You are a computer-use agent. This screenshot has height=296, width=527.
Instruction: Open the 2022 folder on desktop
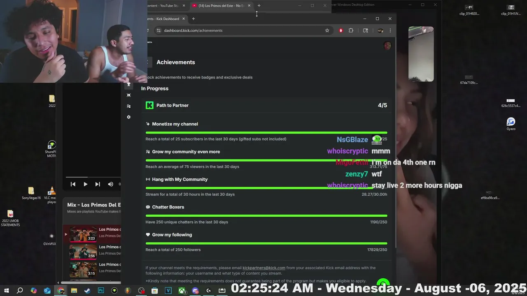tap(52, 101)
